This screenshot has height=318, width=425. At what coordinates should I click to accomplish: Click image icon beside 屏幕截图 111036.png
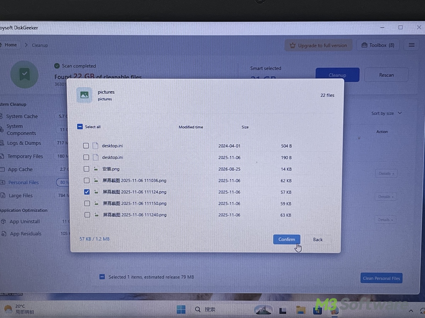96,180
